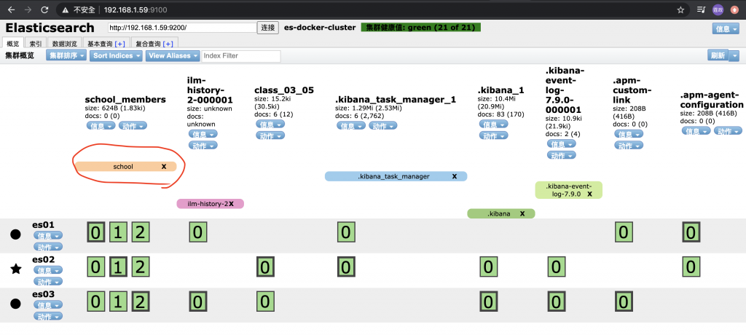746x335 pixels.
Task: Select .apm-agent-configuration shard 0 on es01
Action: 691,232
